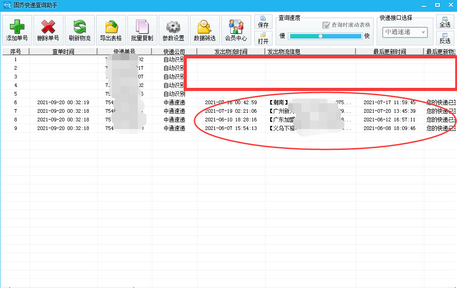Viewport: 457px width, 288px height.
Task: Open the 数据筛选 data filter tool
Action: [x=204, y=29]
